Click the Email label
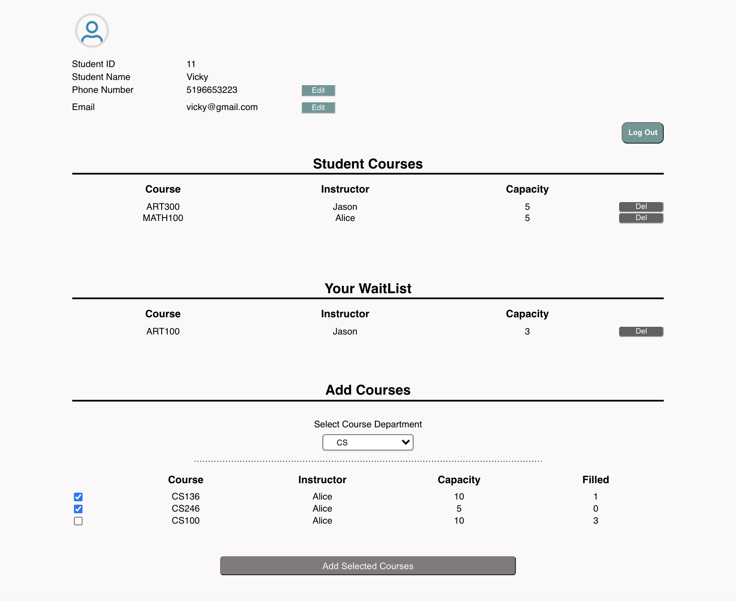Viewport: 736px width, 601px height. pyautogui.click(x=83, y=107)
